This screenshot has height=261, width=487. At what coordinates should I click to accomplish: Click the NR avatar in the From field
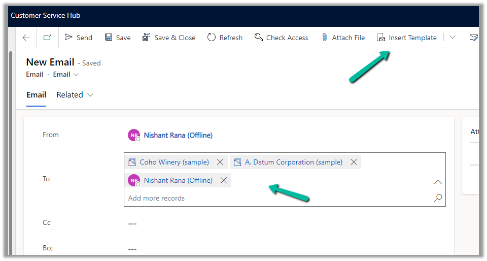pyautogui.click(x=134, y=135)
